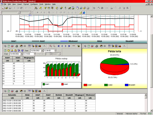Click the Internet Explorer icon in format toolbar
The width and height of the screenshot is (153, 115).
point(84,13)
